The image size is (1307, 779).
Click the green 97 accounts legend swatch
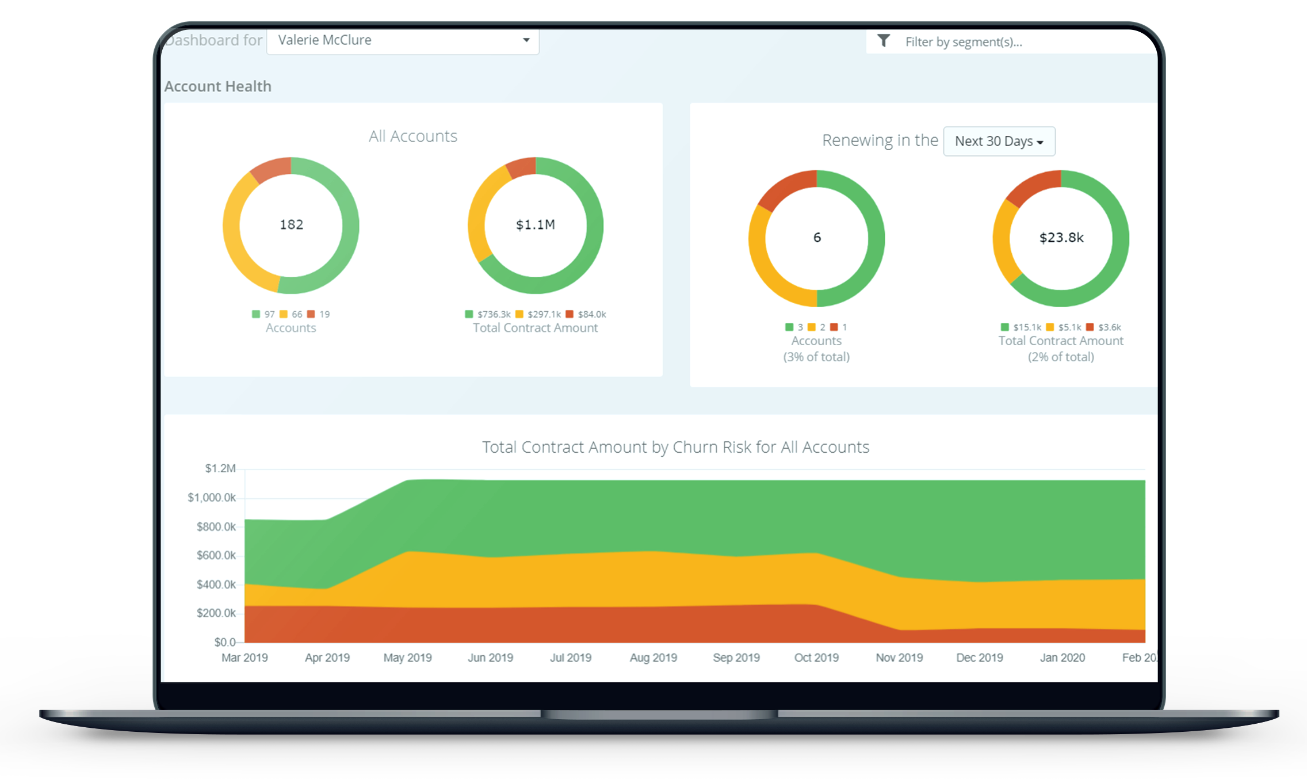pos(256,314)
